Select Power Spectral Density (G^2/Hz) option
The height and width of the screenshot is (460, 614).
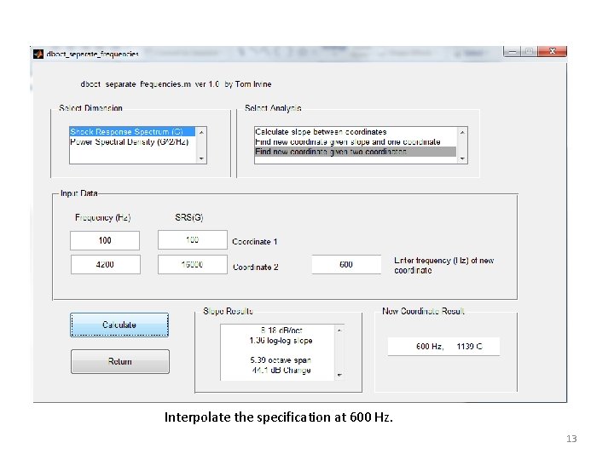coord(130,141)
